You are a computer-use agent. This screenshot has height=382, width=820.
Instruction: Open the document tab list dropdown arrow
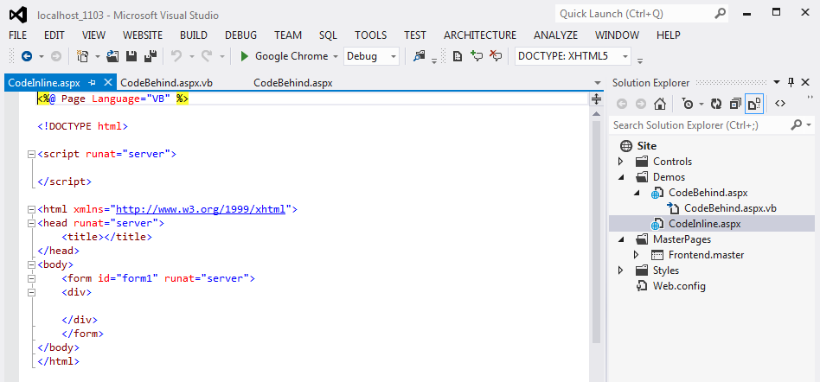click(598, 83)
